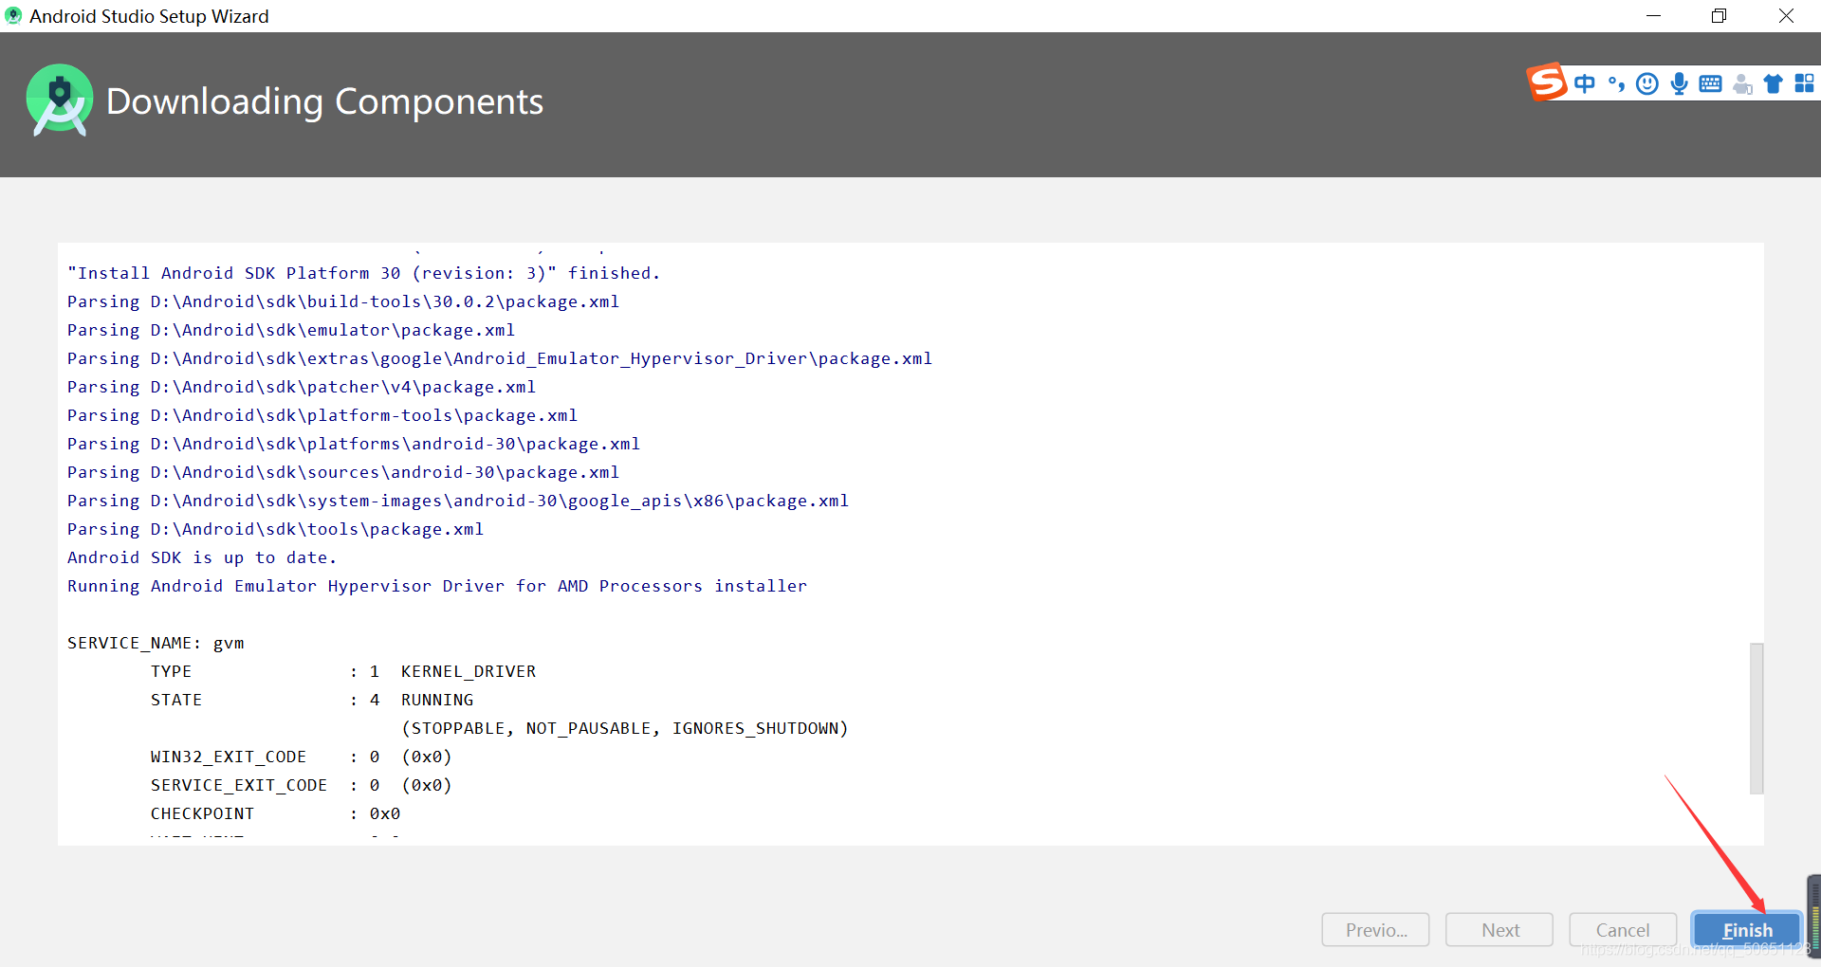
Task: Click the 'CHECKPOINT : 0x0' line
Action: [275, 813]
